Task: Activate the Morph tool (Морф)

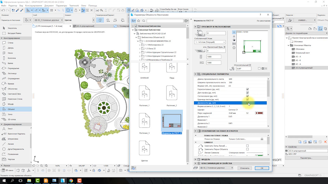Action: coord(10,104)
